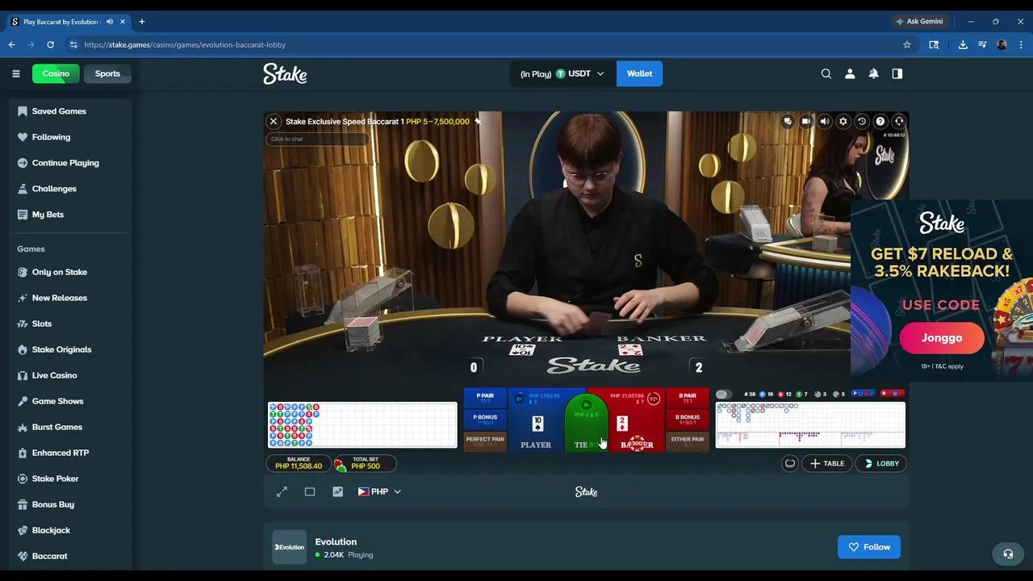Open the game history clock icon
1033x581 pixels.
click(x=862, y=121)
